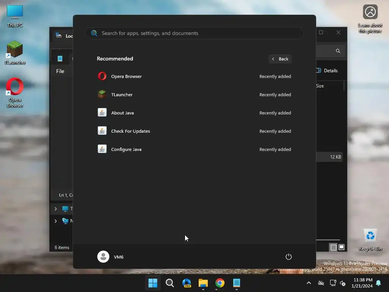Open taskbar Search magnifier

pos(170,283)
